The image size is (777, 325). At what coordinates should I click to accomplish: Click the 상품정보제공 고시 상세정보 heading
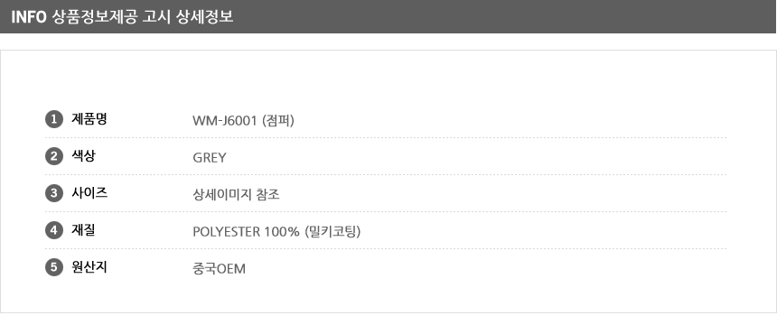[142, 17]
